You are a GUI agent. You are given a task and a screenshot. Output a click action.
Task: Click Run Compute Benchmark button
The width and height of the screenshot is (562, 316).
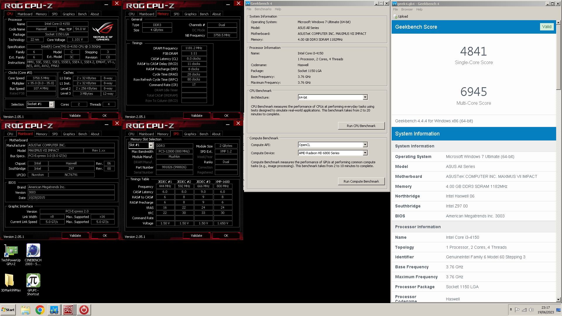361,181
